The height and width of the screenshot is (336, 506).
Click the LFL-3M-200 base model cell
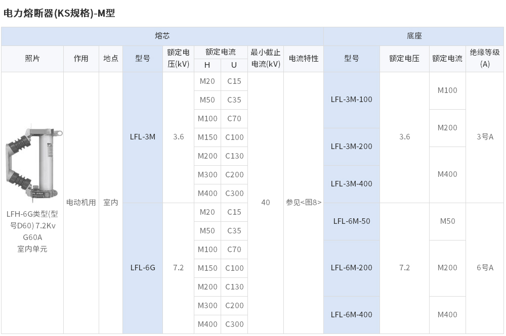(352, 147)
